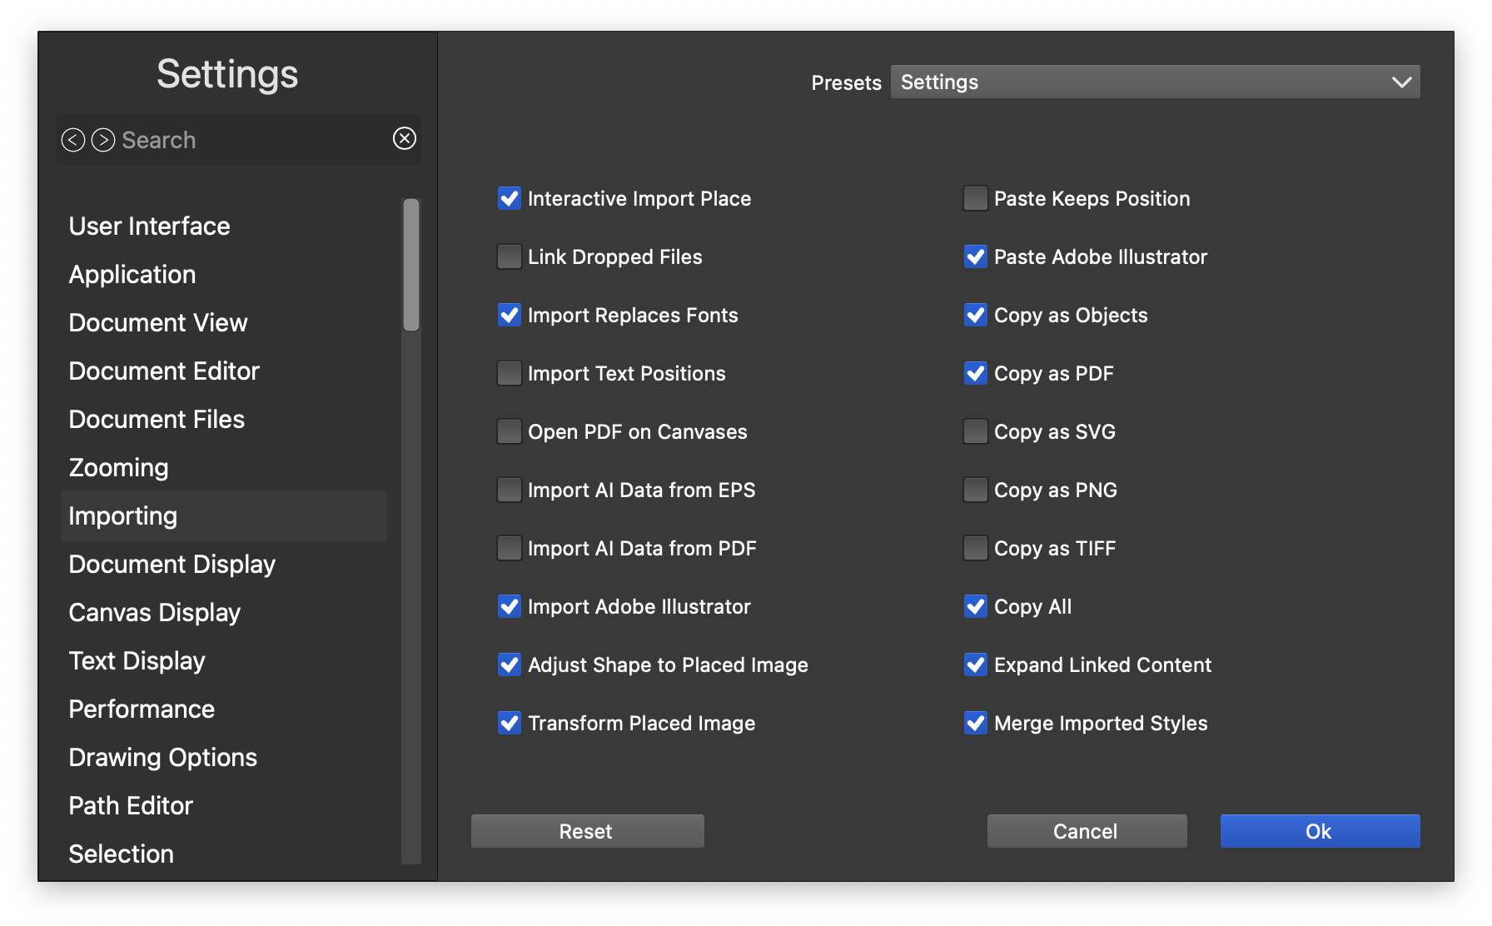Turn on Copy as SVG option
Screen dimensions: 1492x926
pyautogui.click(x=975, y=431)
